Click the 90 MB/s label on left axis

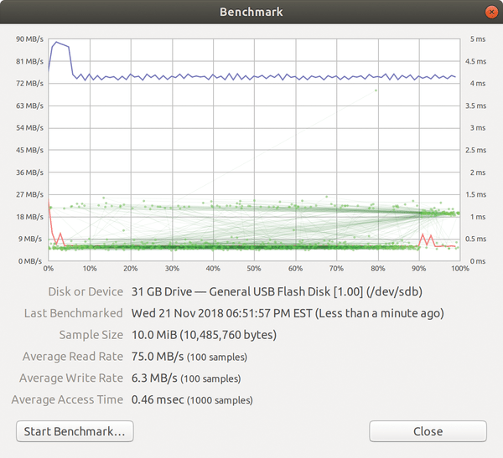29,39
